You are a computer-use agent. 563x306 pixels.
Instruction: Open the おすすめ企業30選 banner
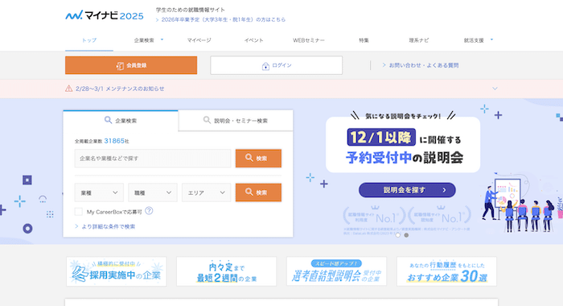[446, 271]
